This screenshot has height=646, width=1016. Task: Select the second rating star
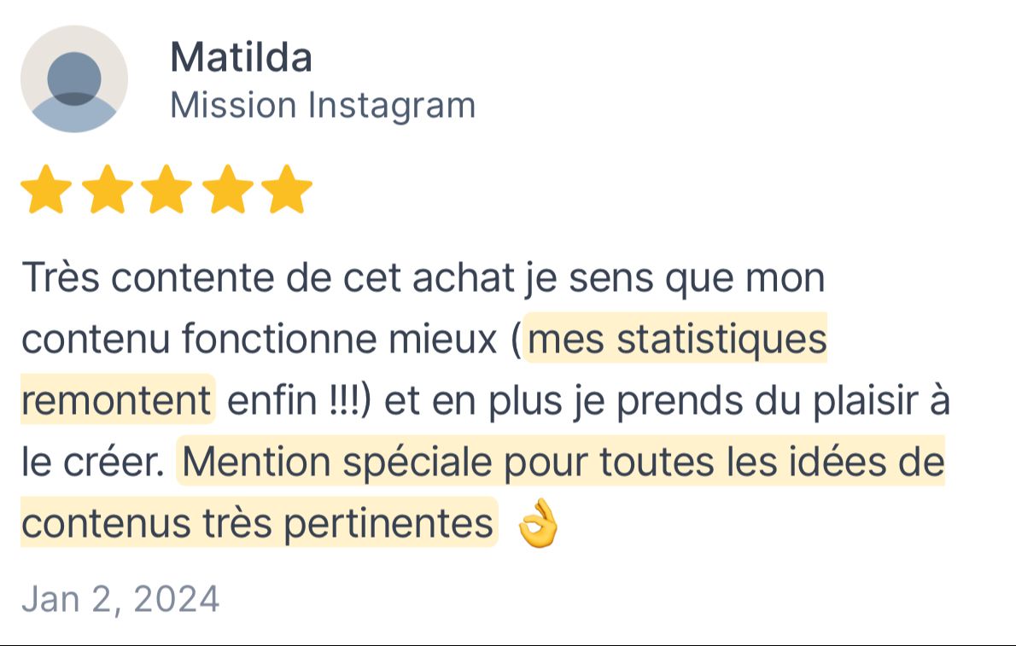pyautogui.click(x=107, y=189)
